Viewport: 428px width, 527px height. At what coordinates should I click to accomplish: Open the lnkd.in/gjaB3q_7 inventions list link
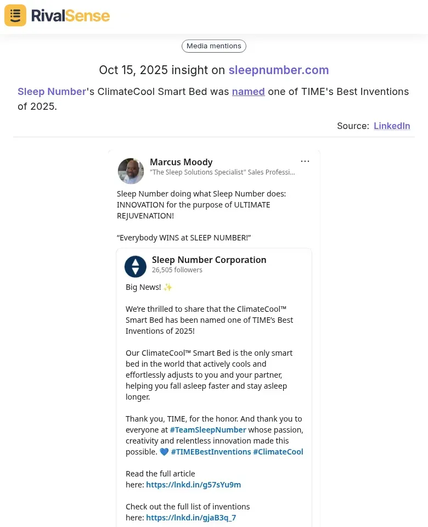(191, 518)
